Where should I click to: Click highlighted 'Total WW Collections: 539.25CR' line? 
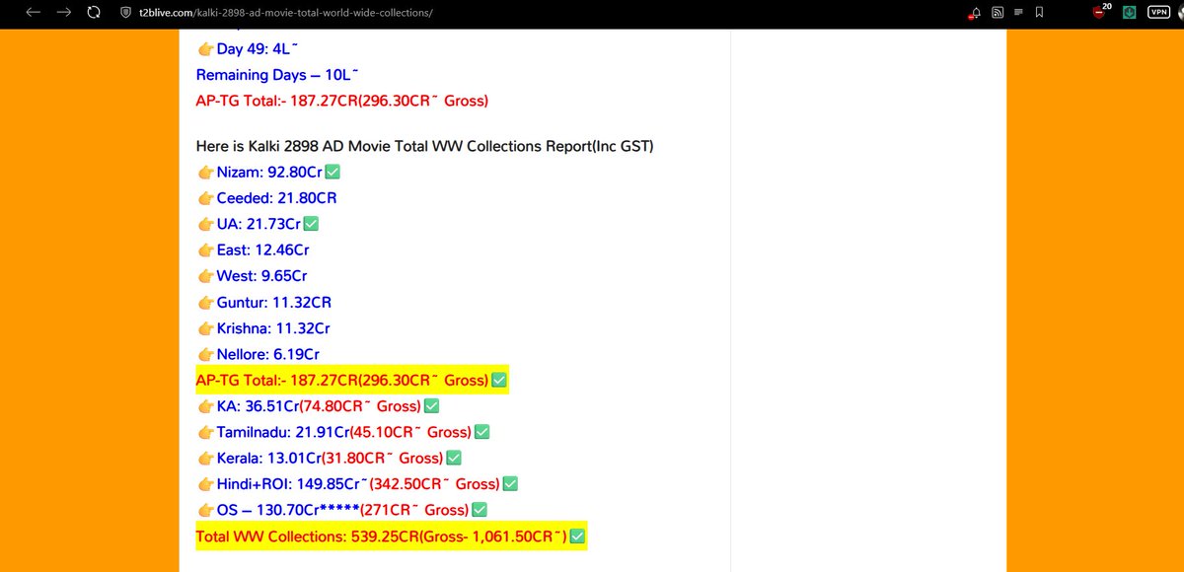tap(392, 536)
